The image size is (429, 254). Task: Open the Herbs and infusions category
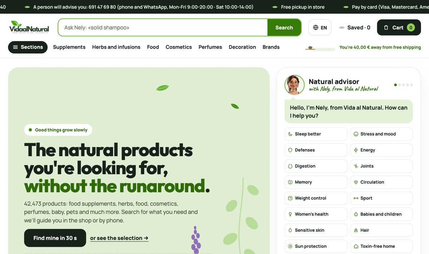click(x=116, y=47)
